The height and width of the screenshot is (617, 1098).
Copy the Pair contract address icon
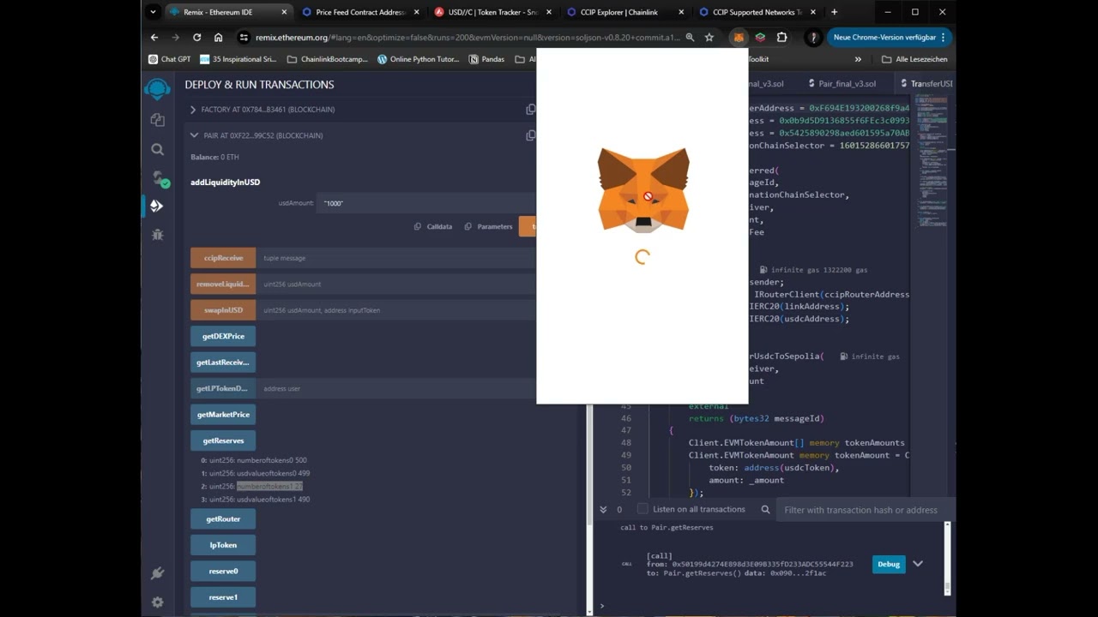tap(531, 135)
